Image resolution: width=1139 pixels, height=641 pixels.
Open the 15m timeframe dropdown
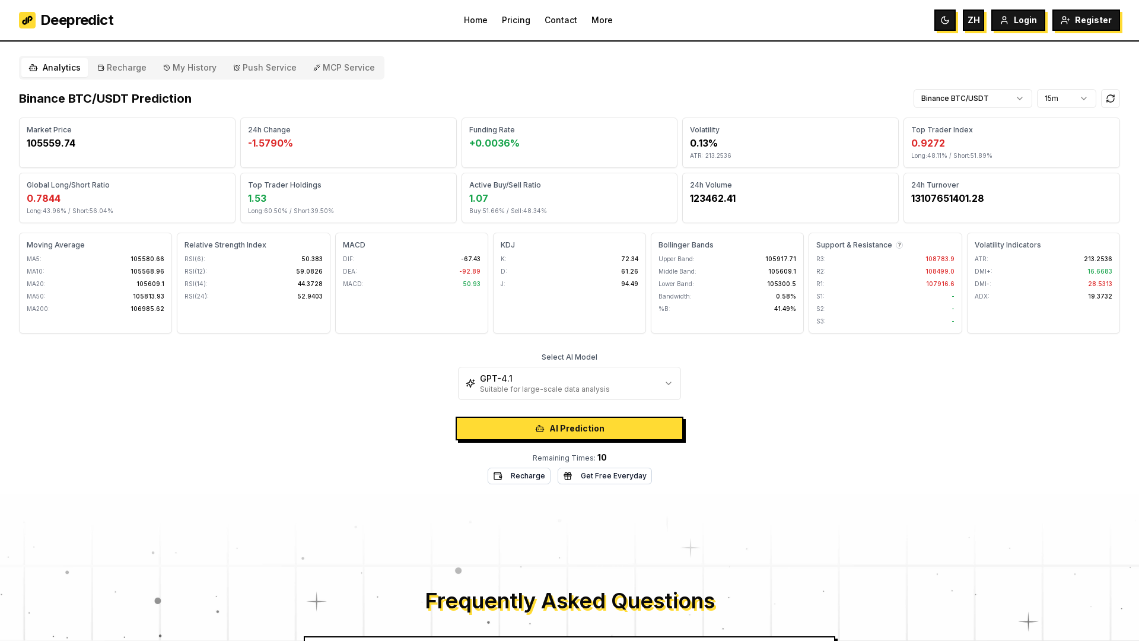click(1066, 99)
